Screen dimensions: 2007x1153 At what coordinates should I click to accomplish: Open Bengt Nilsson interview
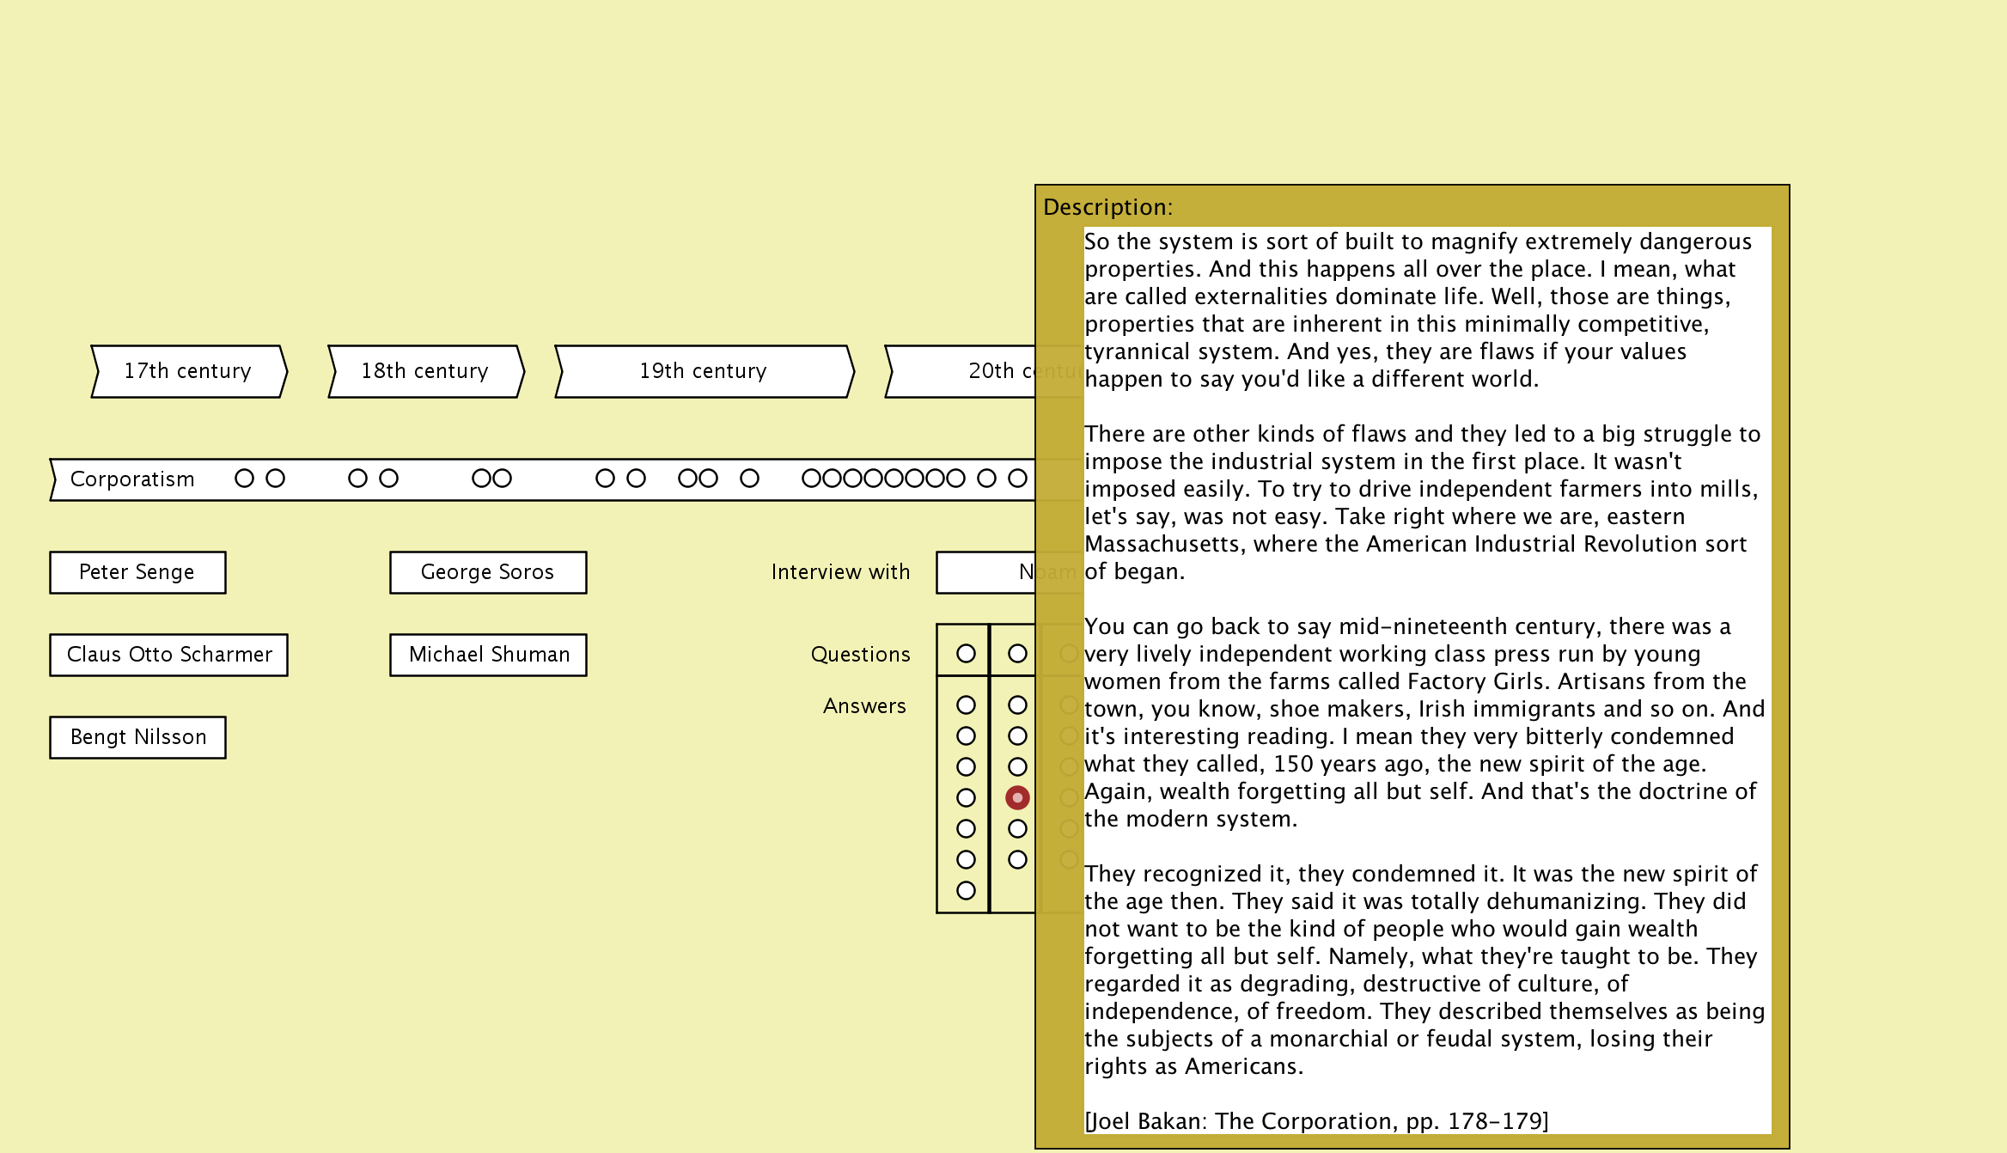coord(137,737)
